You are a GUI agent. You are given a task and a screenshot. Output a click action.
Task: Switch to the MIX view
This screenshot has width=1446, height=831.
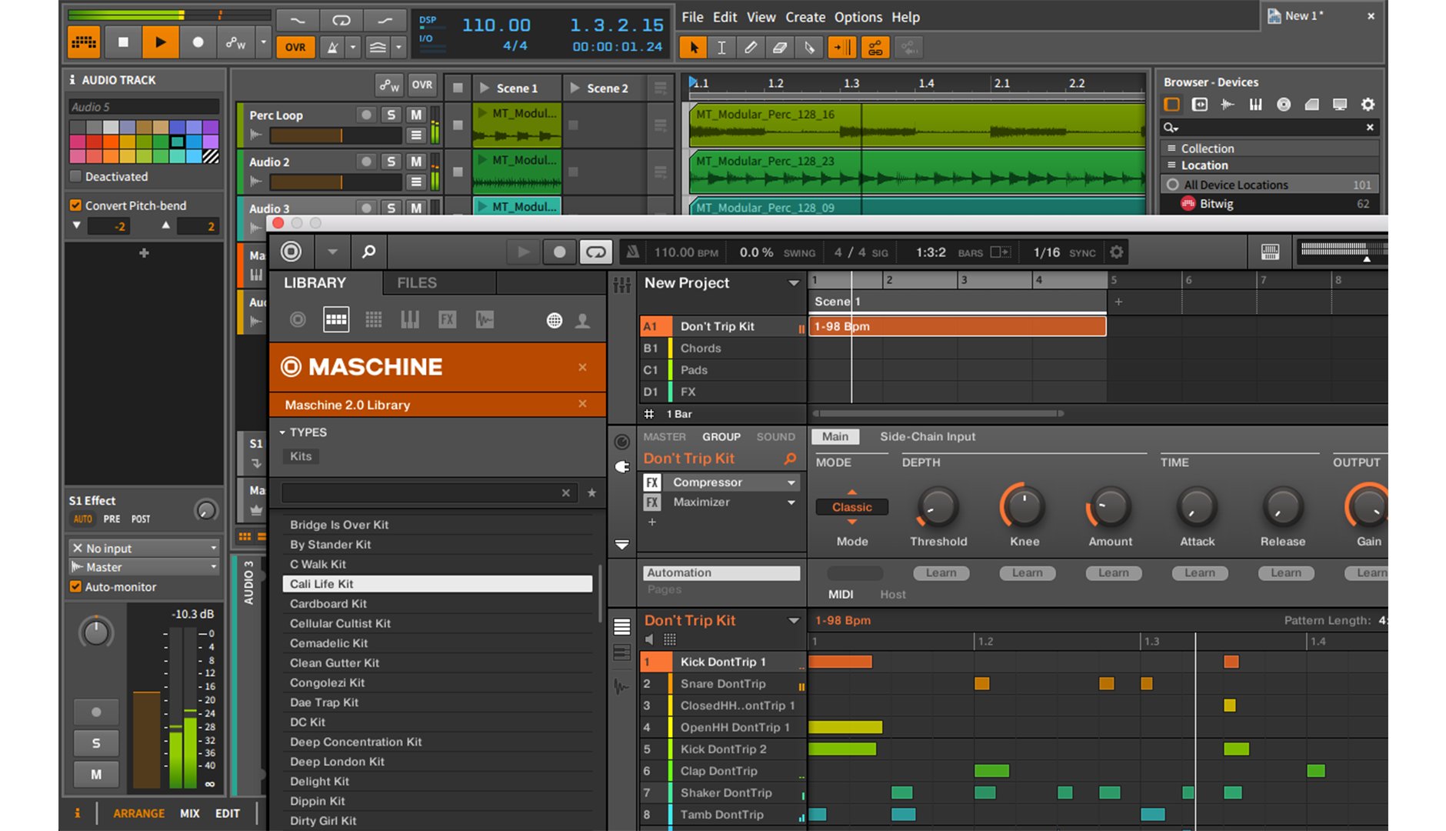click(x=190, y=813)
